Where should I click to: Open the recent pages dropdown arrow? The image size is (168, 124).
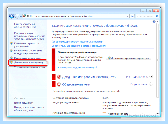click(21, 16)
